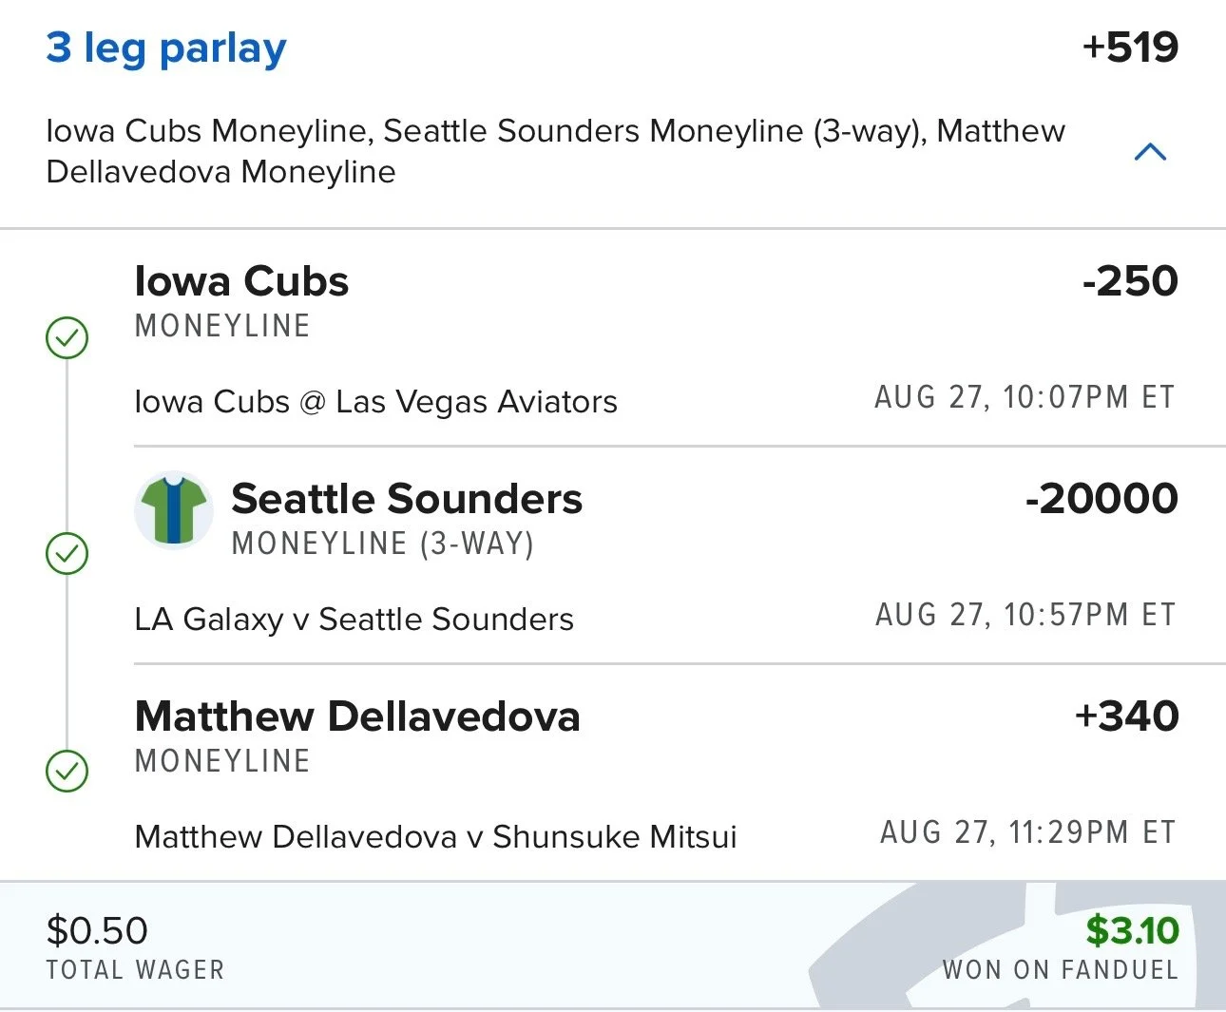
Task: Click the +519 parlay odds
Action: click(x=1130, y=48)
